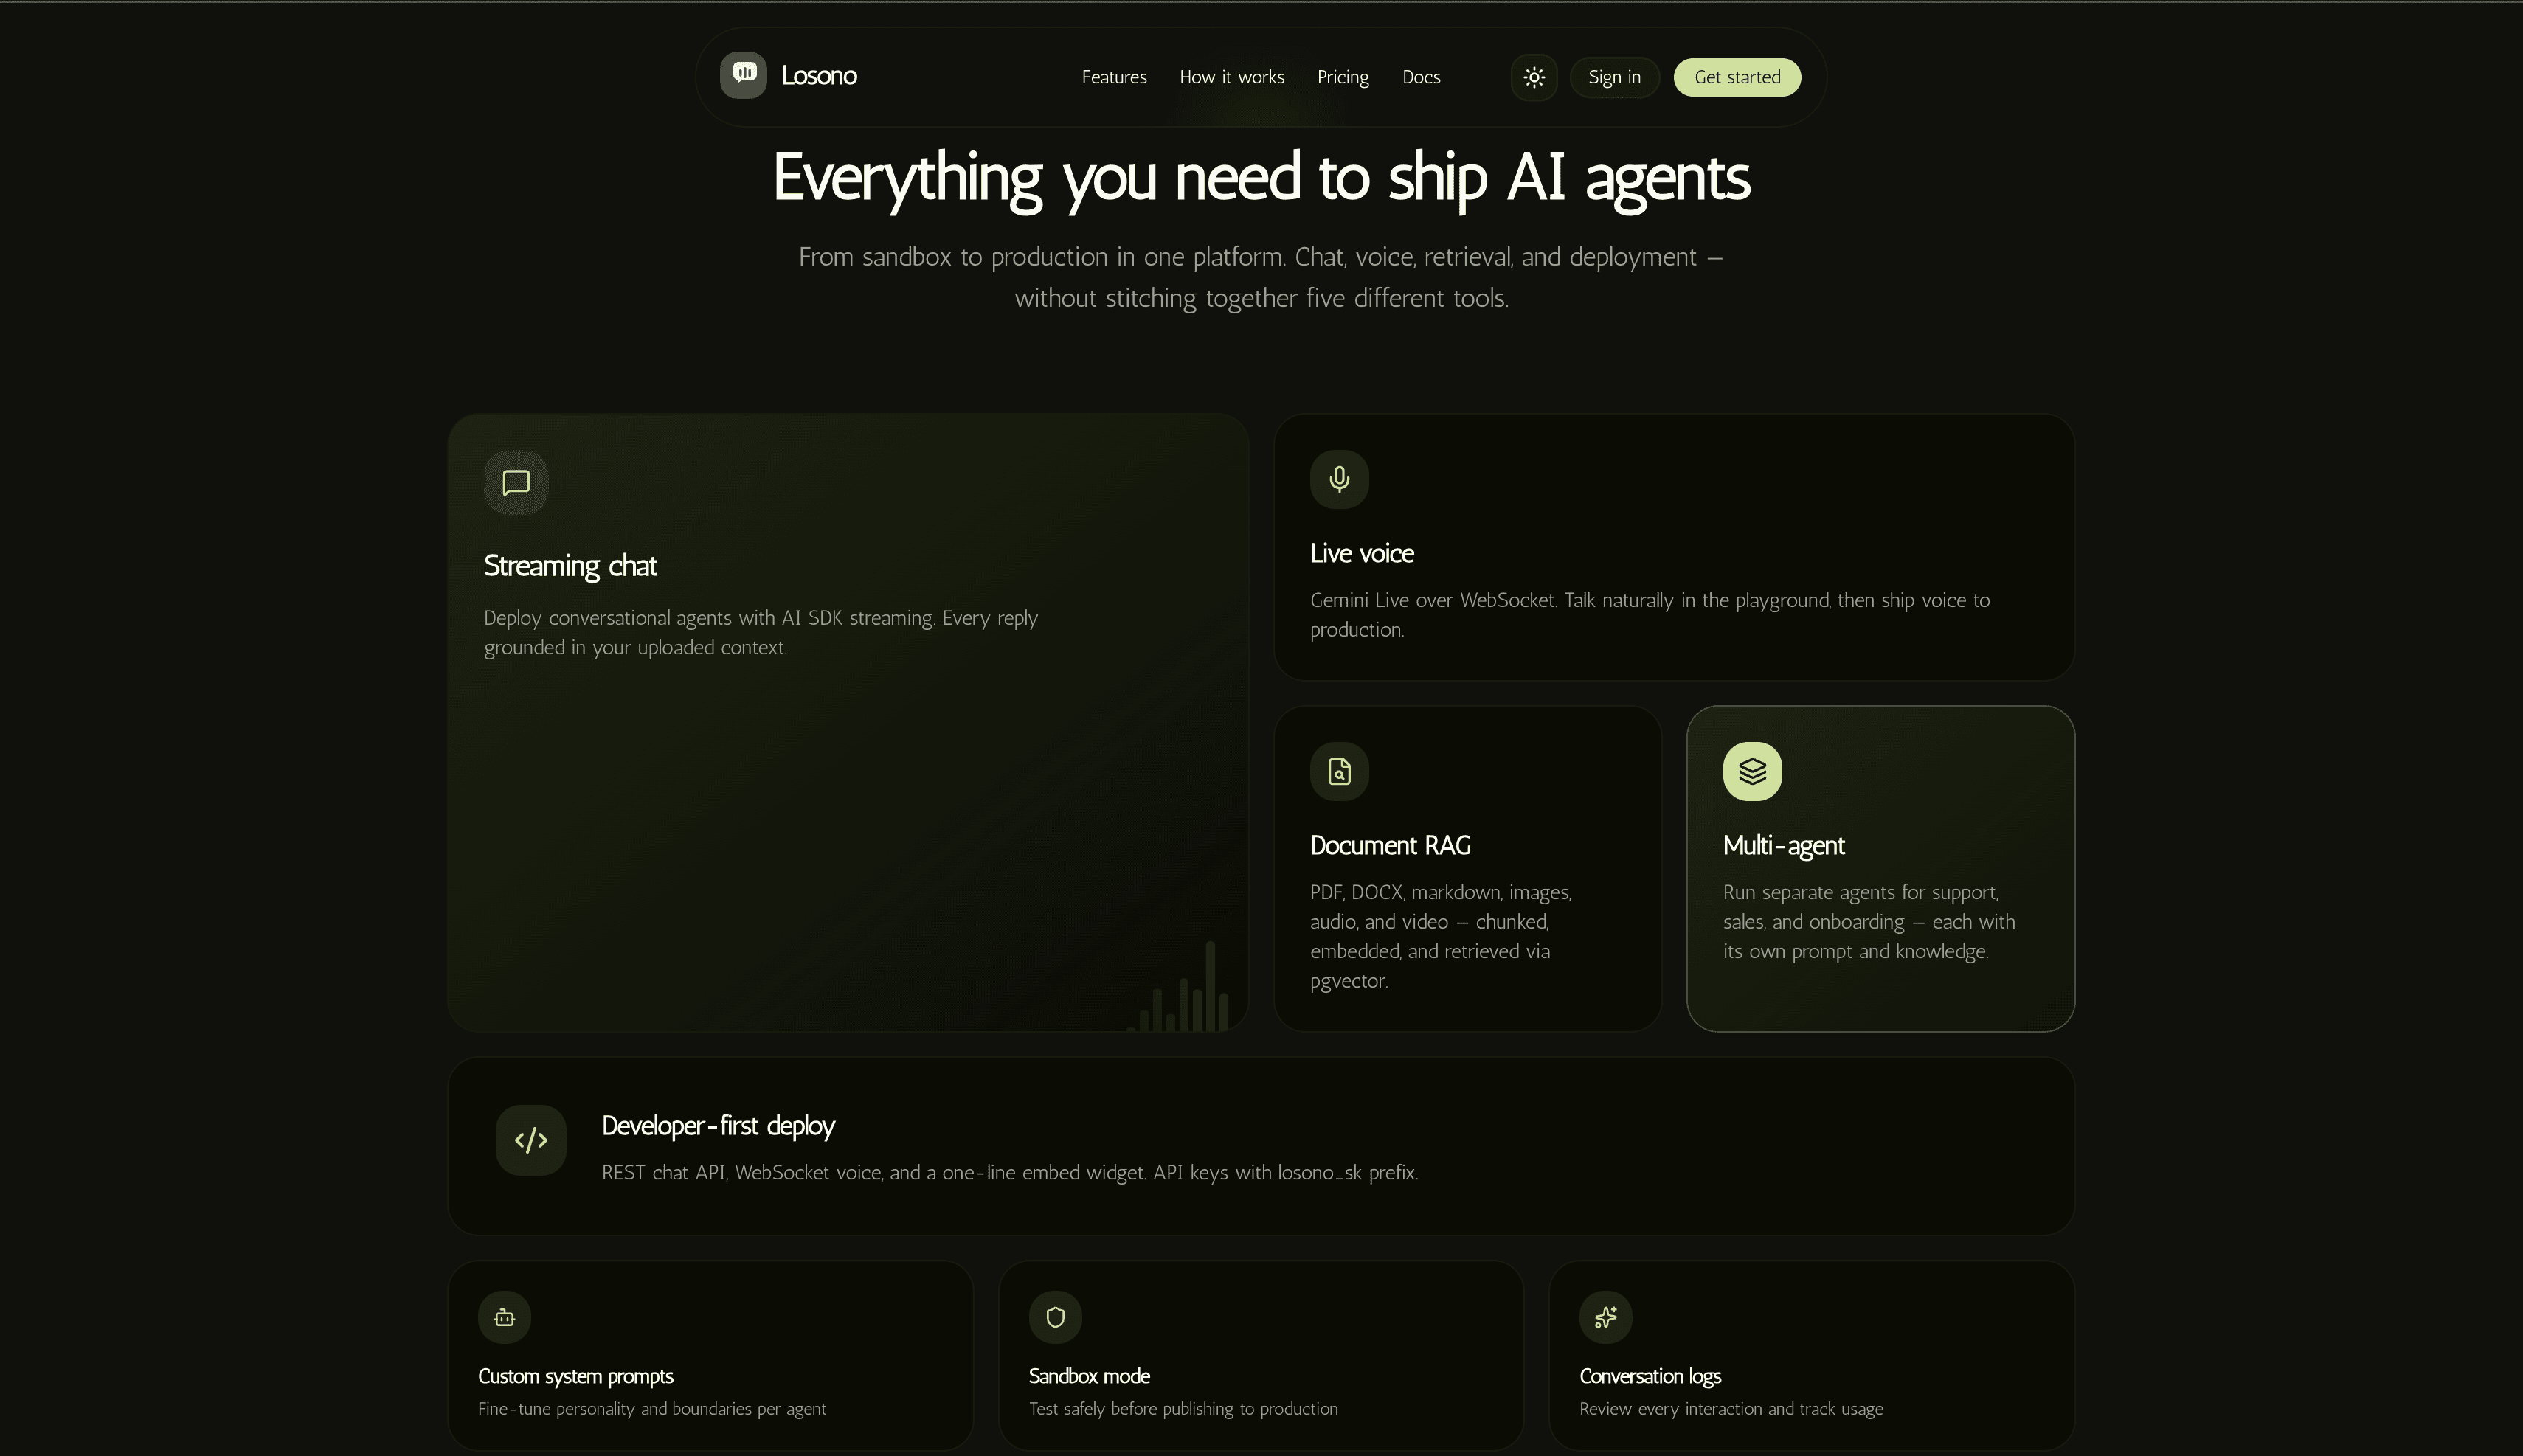Click the Sign in button
This screenshot has width=2523, height=1456.
[1614, 77]
